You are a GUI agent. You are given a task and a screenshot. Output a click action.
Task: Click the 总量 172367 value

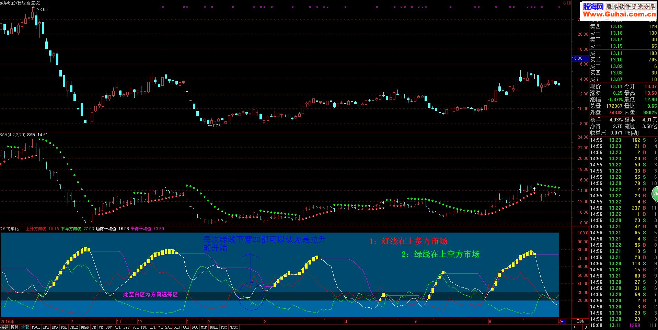pyautogui.click(x=614, y=106)
